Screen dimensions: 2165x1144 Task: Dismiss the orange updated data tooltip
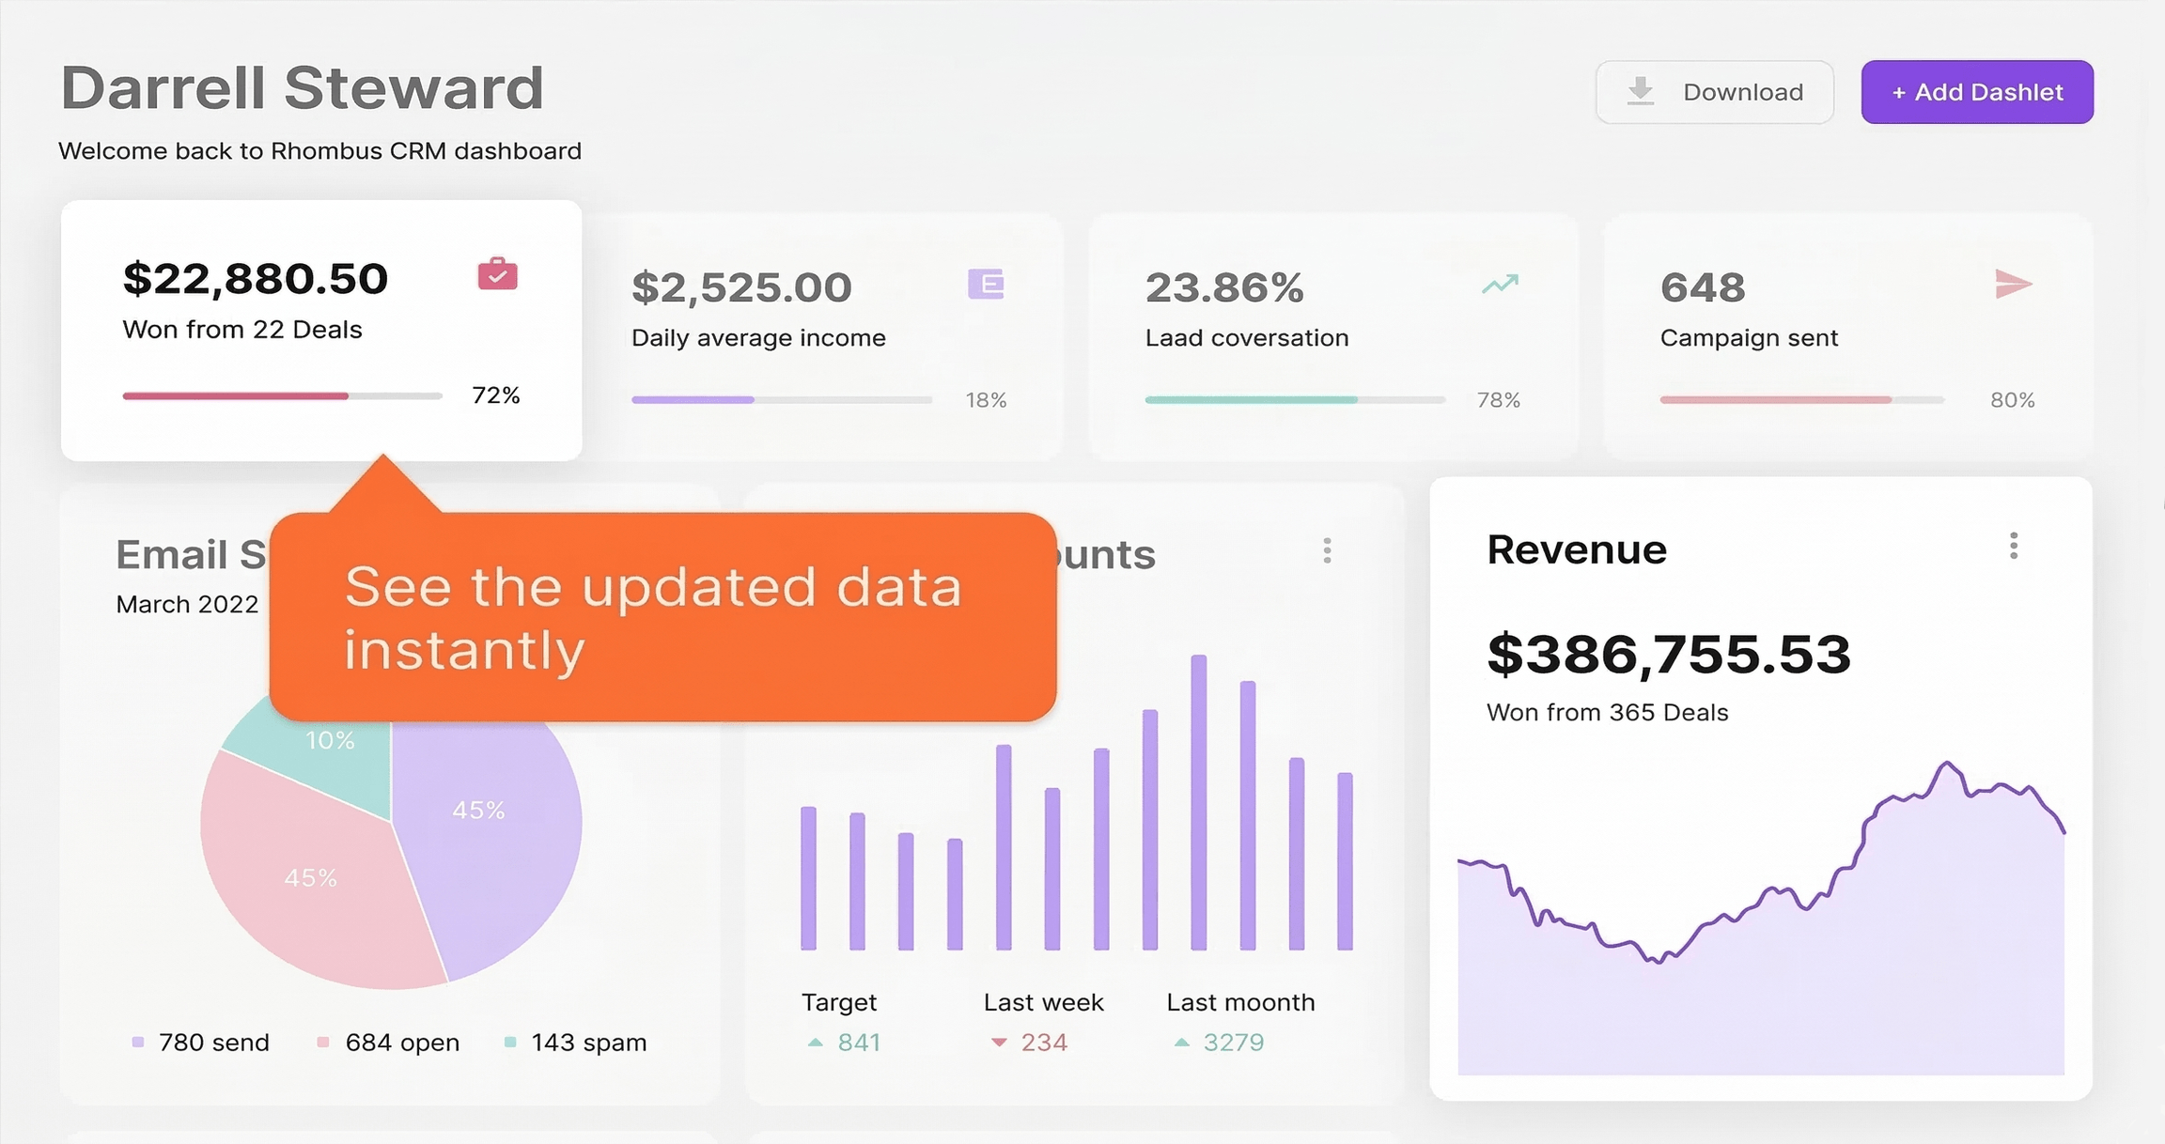click(x=662, y=617)
